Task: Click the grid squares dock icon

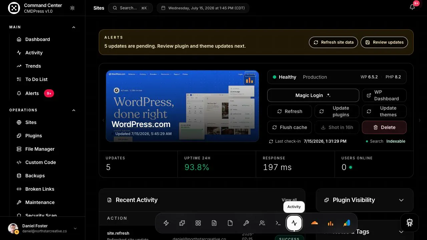Action: (x=198, y=223)
